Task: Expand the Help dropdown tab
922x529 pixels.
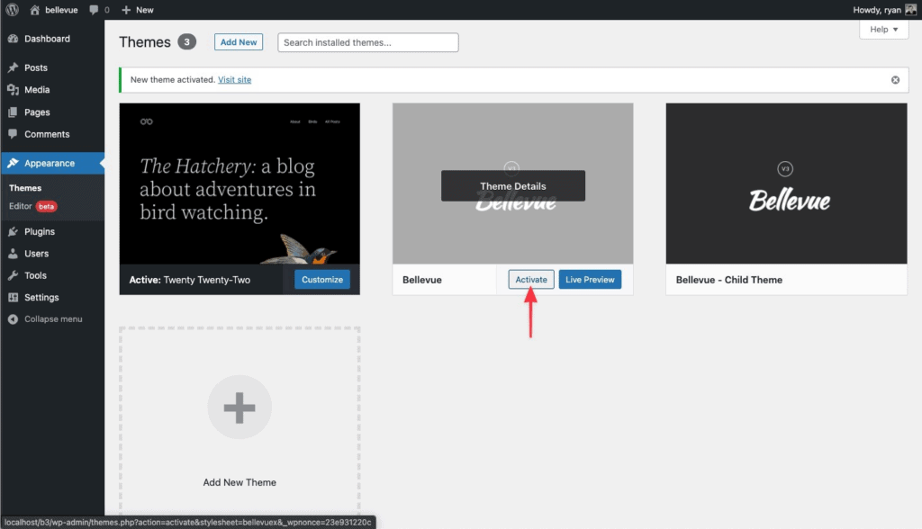Action: pyautogui.click(x=884, y=30)
